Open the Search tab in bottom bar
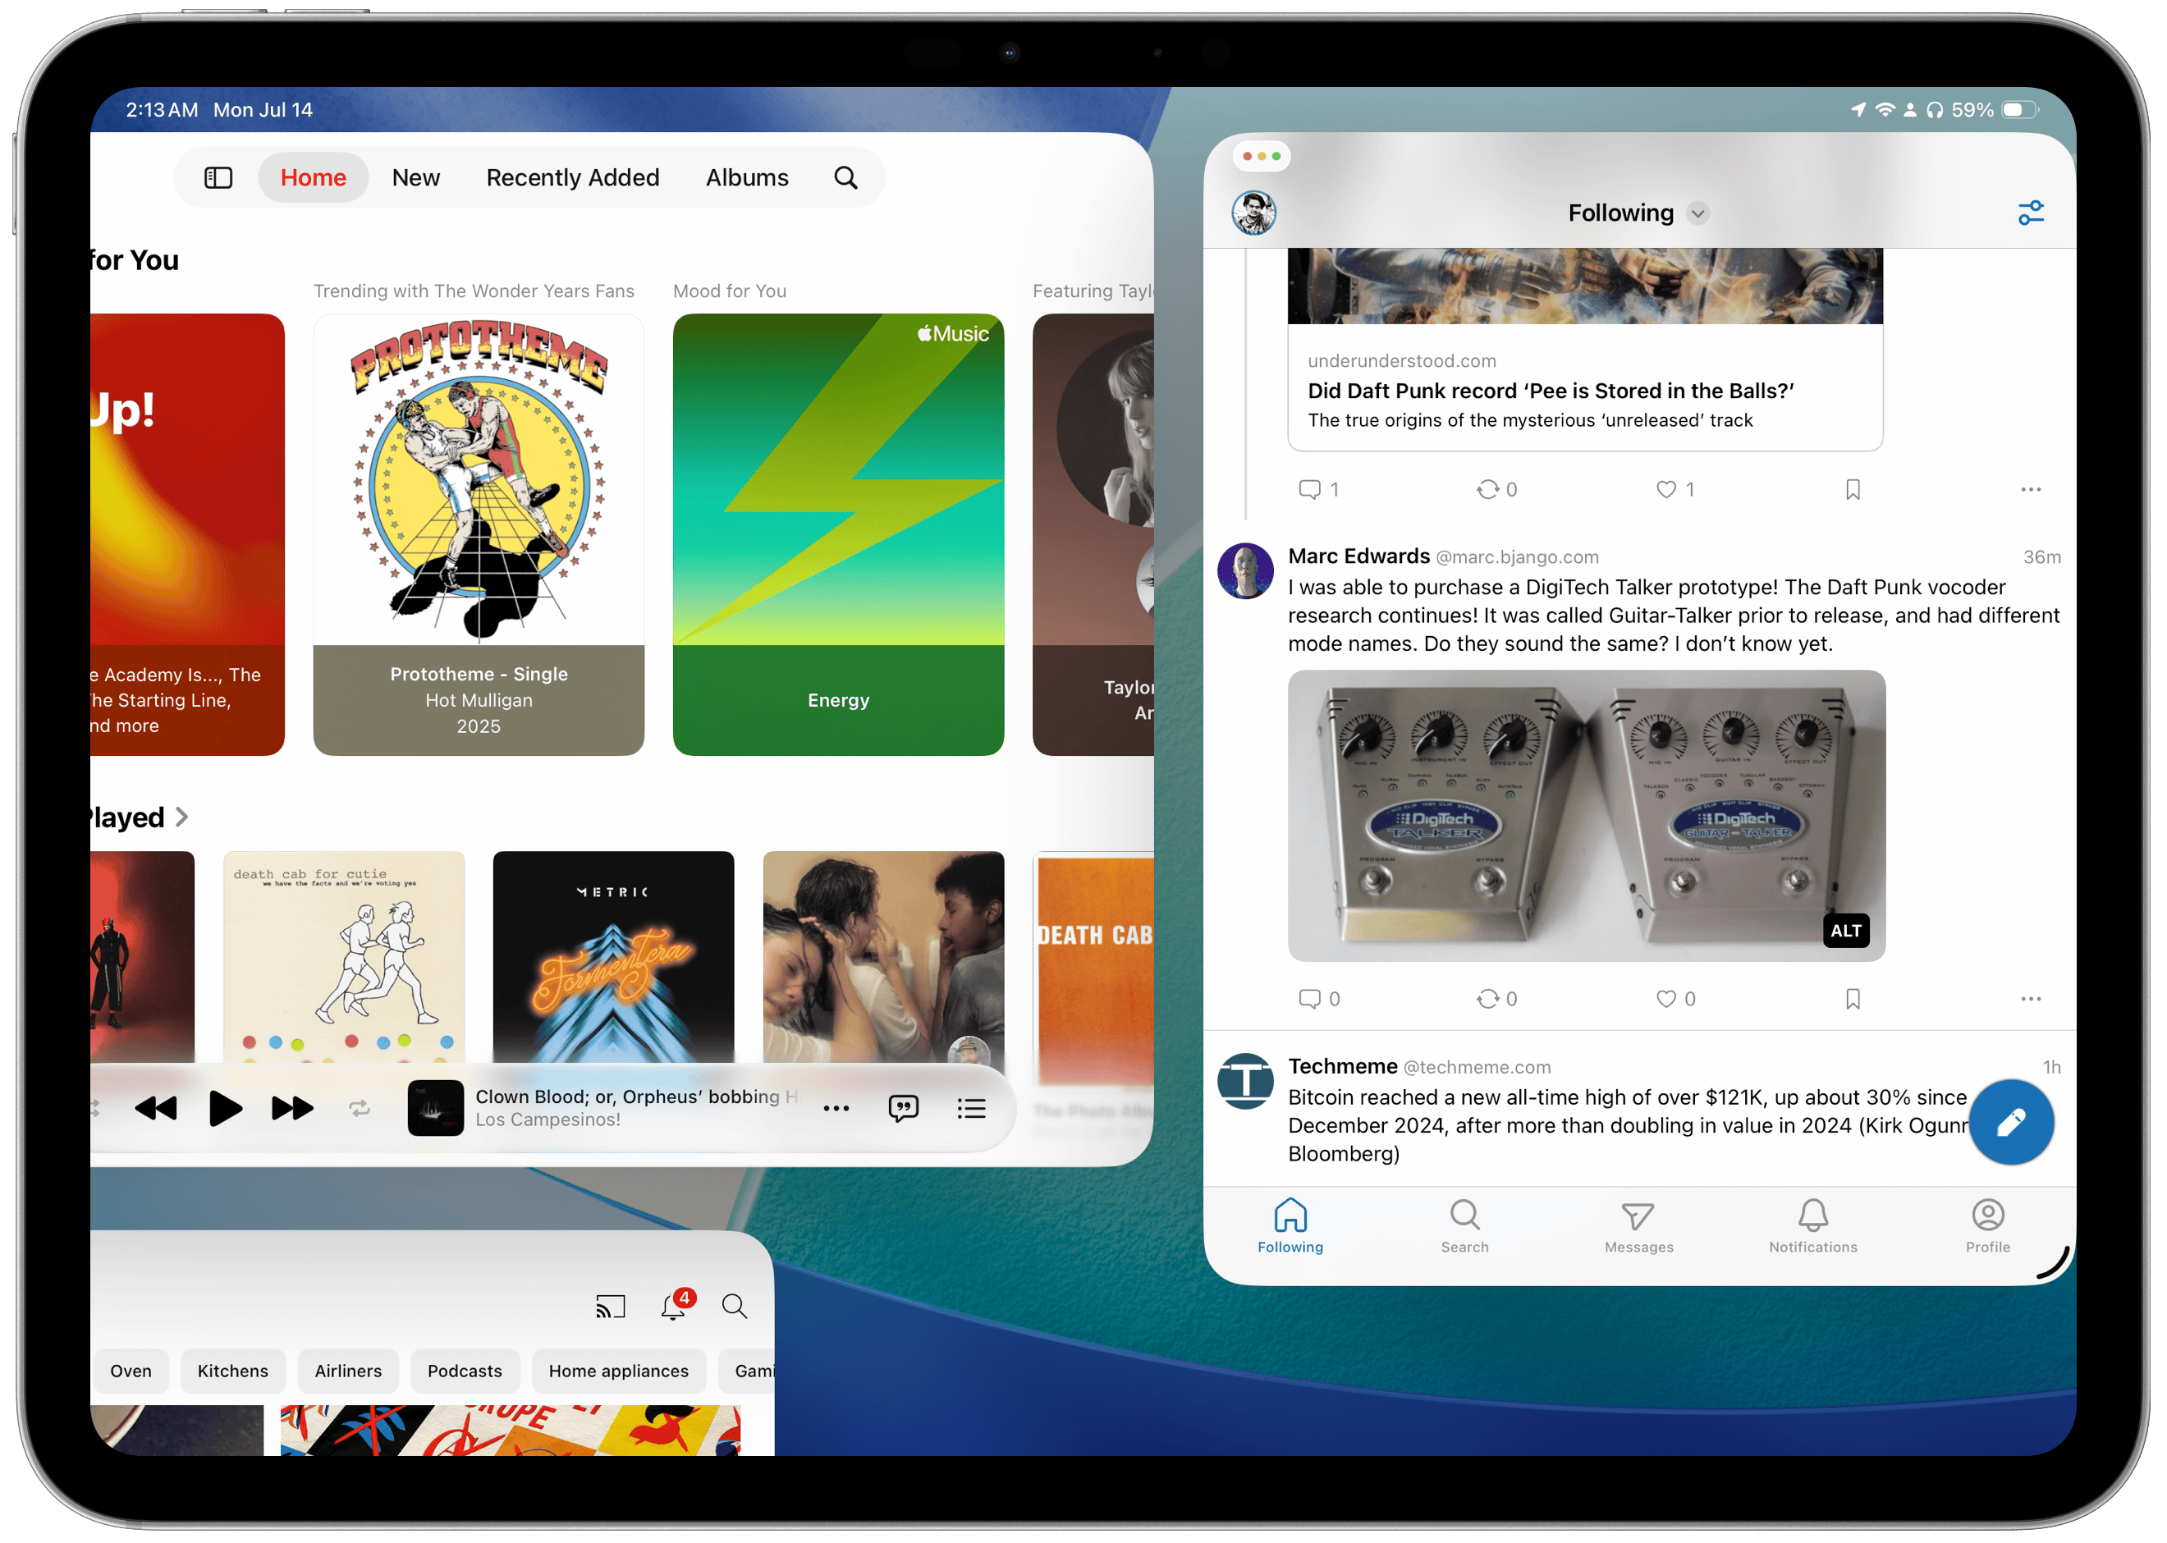The image size is (2167, 1543). (x=1464, y=1227)
